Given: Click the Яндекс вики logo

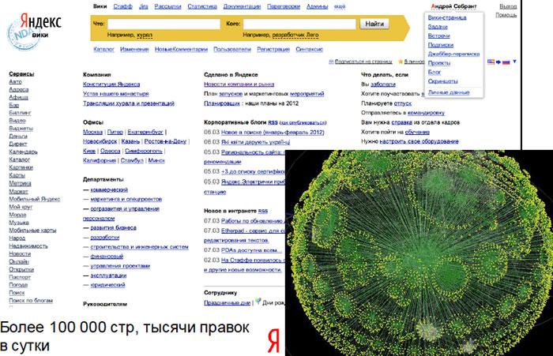Looking at the screenshot, I should (34, 31).
